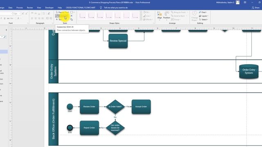
Task: Select the Is Order Valid? decision
Action: pyautogui.click(x=115, y=107)
